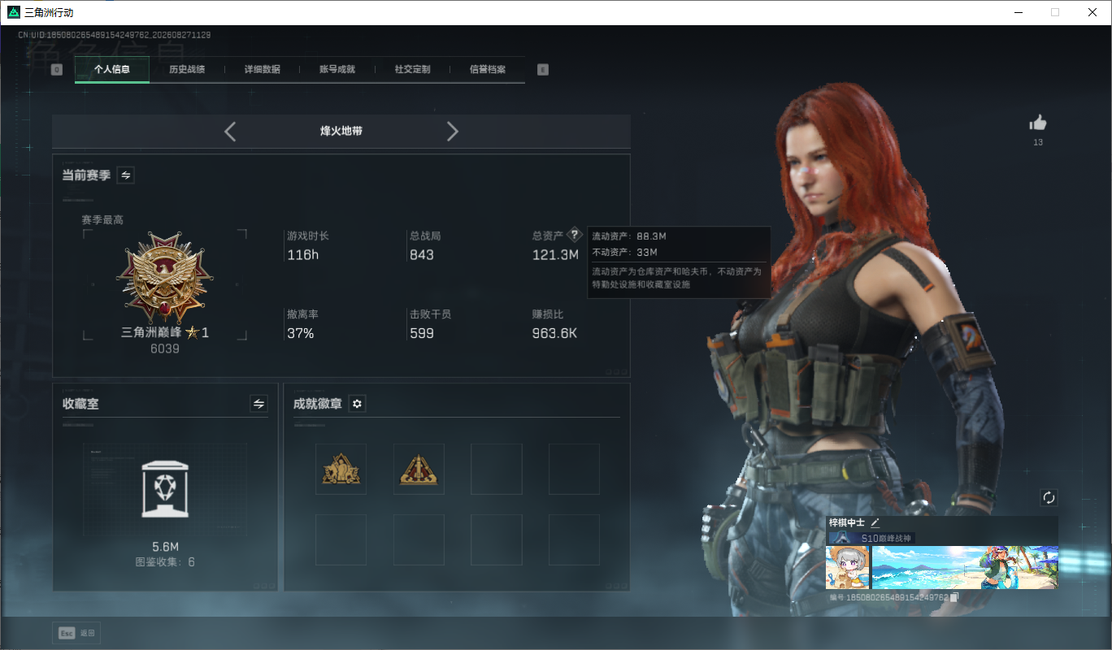The width and height of the screenshot is (1112, 650).
Task: Click the Q key previous-tab icon
Action: [57, 70]
